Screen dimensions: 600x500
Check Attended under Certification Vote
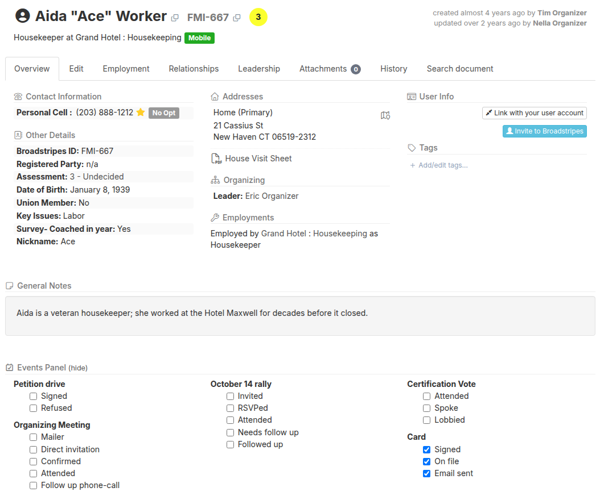point(427,397)
